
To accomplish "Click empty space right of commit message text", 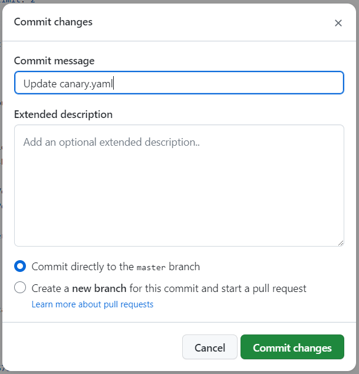I will click(x=236, y=83).
